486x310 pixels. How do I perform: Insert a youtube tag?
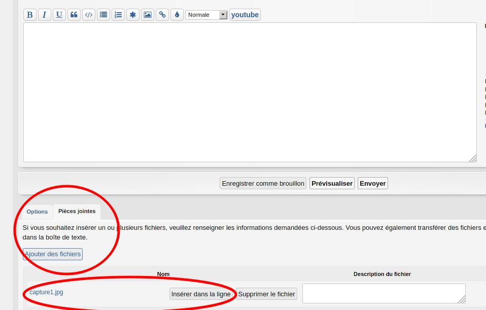[x=245, y=15]
